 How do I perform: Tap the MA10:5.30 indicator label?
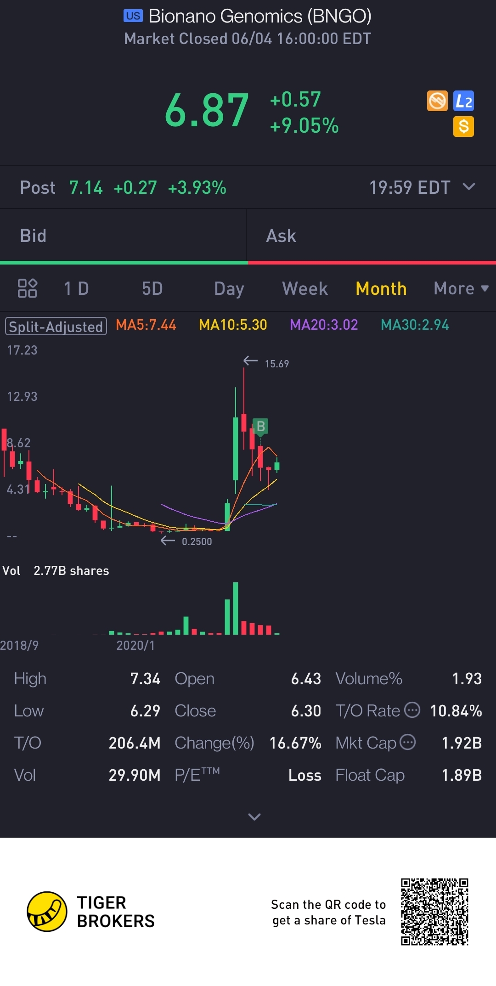point(233,325)
